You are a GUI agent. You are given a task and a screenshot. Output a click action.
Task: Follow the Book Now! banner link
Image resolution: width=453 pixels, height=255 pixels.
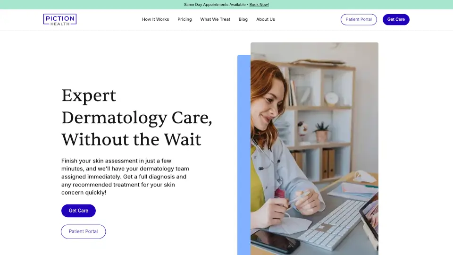[x=259, y=5]
